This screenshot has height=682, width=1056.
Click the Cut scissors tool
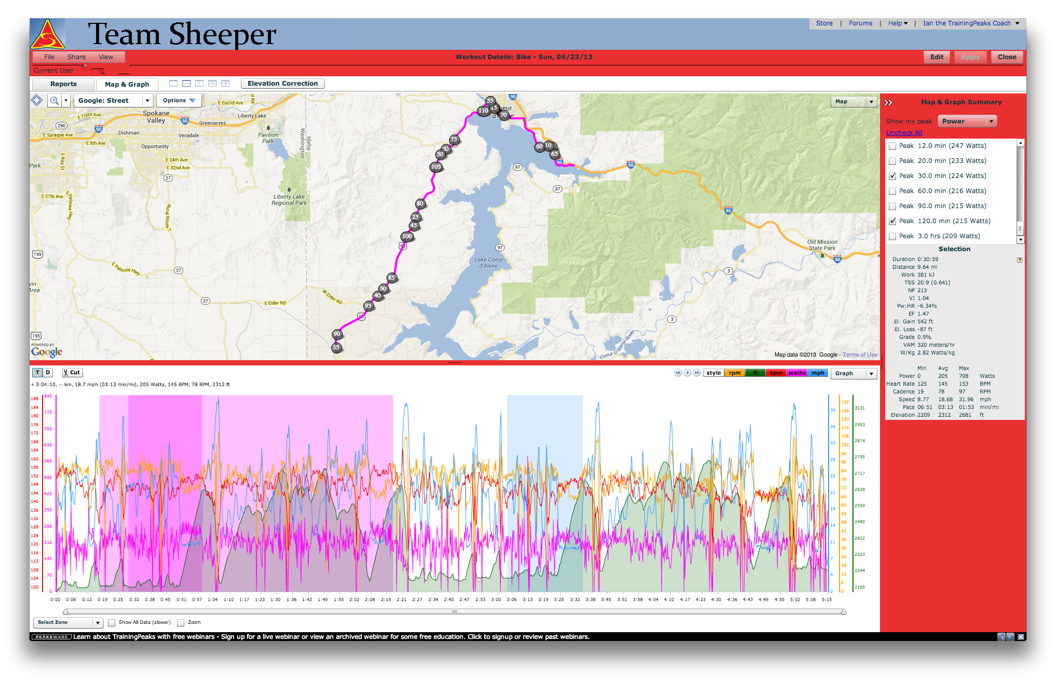click(x=72, y=373)
